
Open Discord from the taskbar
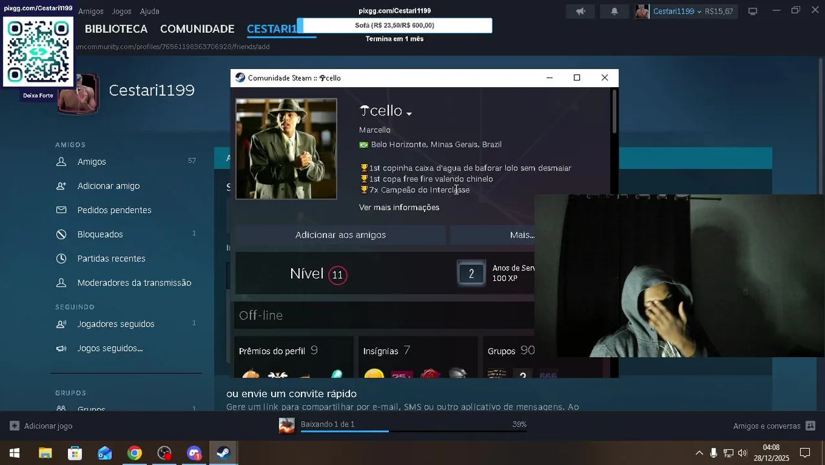pyautogui.click(x=194, y=453)
